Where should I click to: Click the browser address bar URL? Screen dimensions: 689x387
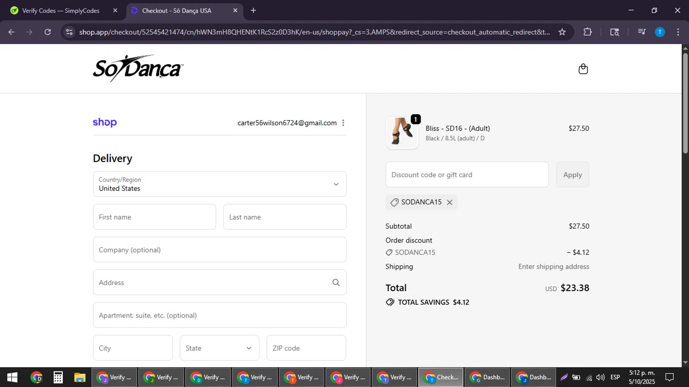pos(314,32)
